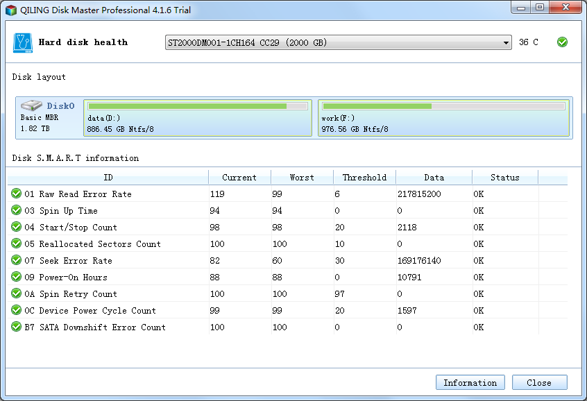Click green check icon for Seek Error Rate
Screen dimensions: 587x401
(x=16, y=260)
